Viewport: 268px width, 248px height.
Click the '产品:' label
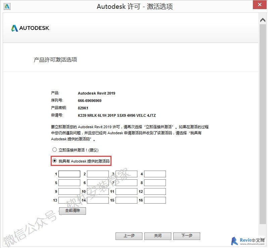[55, 93]
